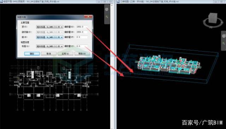Click the Bottom offset field showing 0.0
This screenshot has width=226, height=129.
[x=82, y=37]
